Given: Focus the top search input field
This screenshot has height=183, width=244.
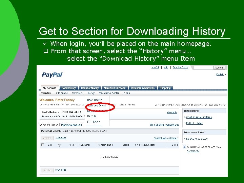Looking at the screenshot, I should [x=203, y=67].
